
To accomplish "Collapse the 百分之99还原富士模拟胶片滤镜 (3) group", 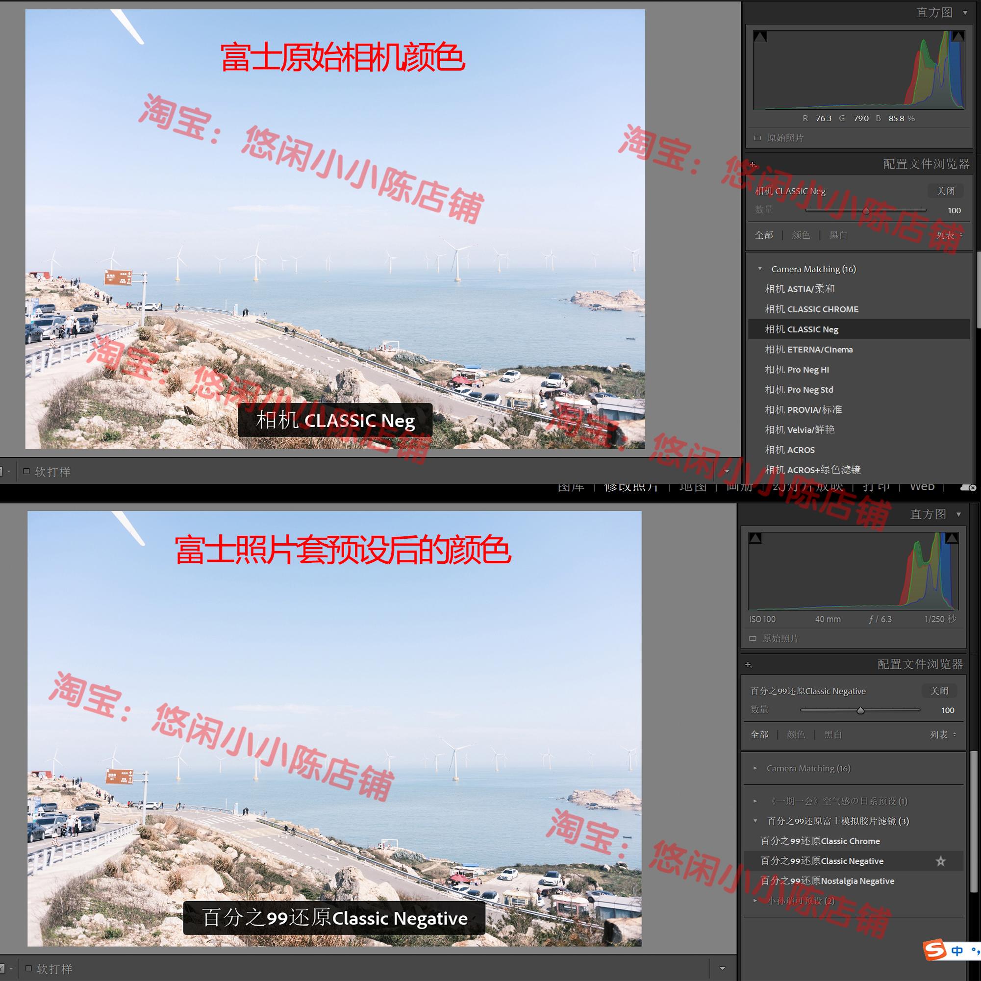I will (755, 821).
